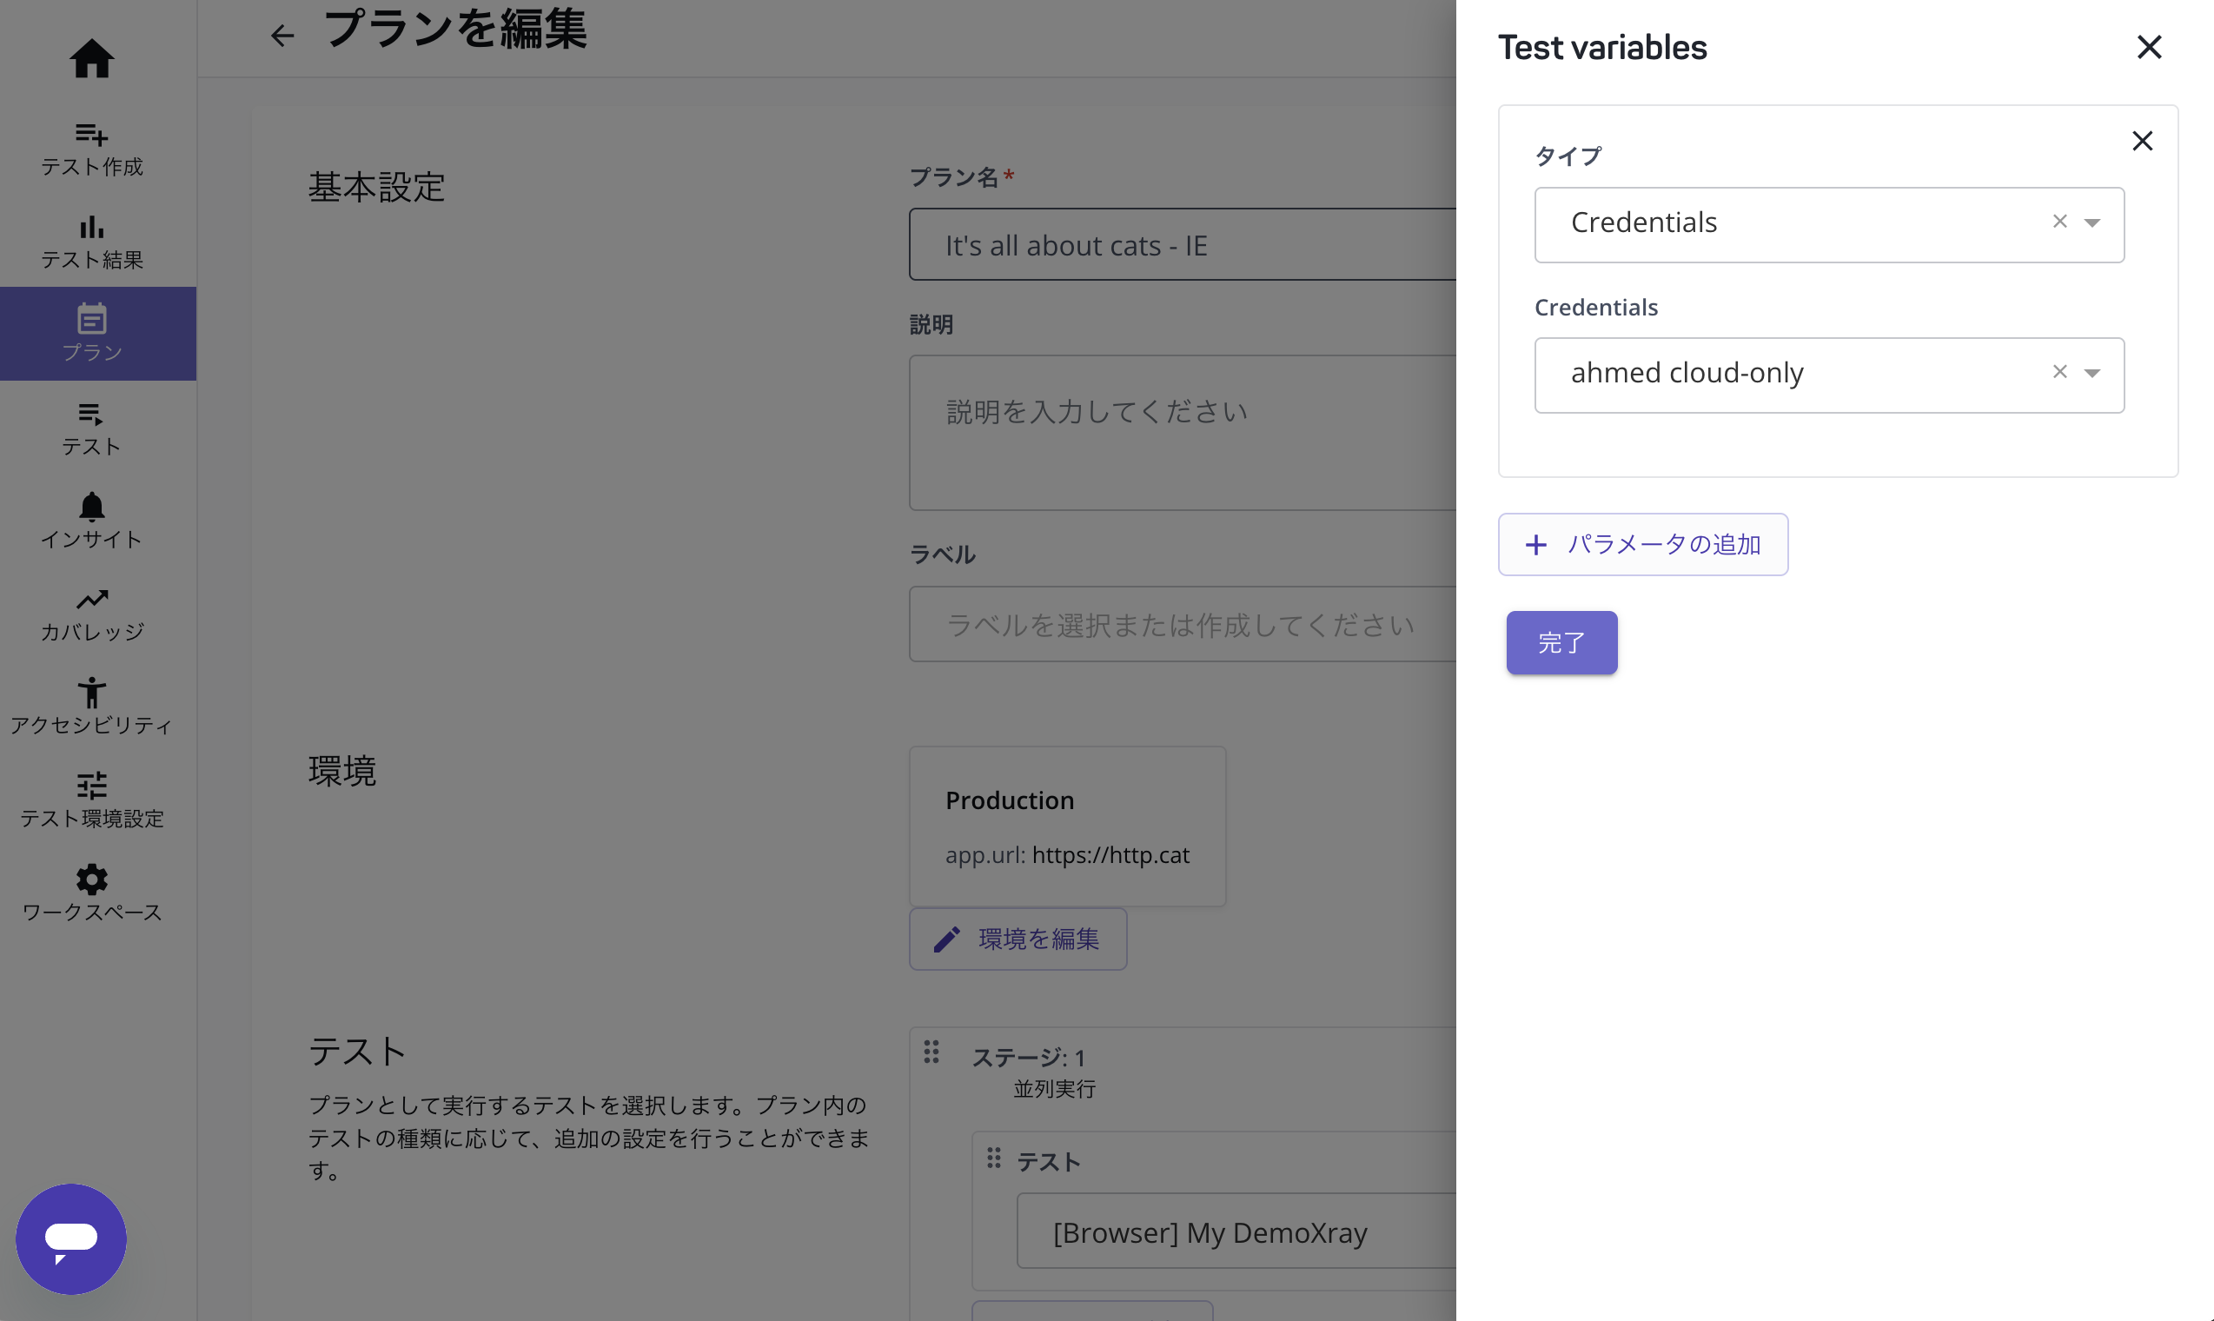Screen dimensions: 2214x1321
Task: Open ワークスペース gear icon
Action: click(x=91, y=880)
